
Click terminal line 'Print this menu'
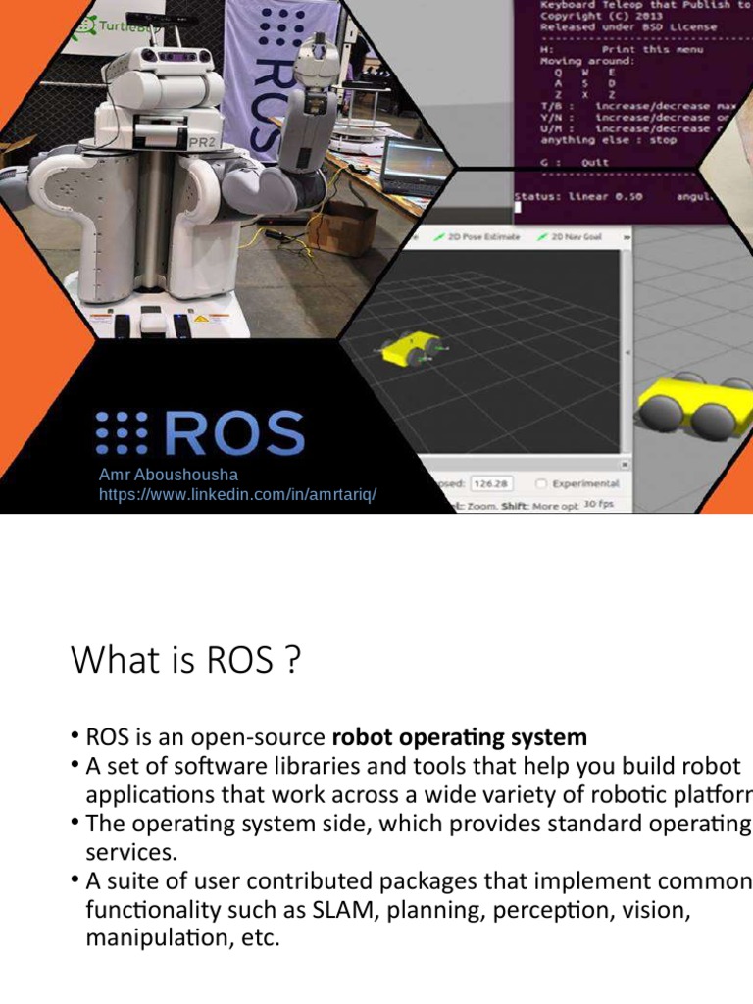(x=652, y=49)
